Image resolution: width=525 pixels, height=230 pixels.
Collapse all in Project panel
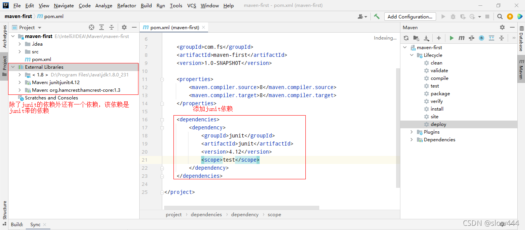pos(112,27)
